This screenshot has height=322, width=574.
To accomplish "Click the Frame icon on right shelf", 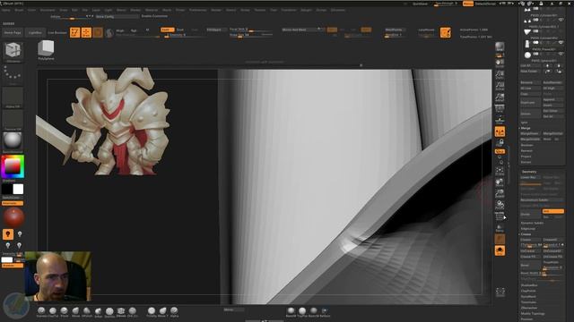I will click(500, 171).
